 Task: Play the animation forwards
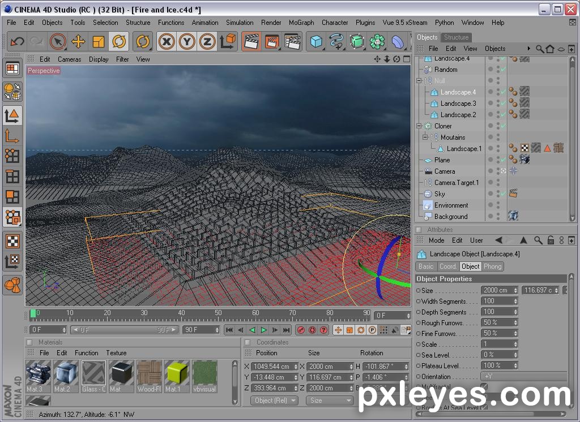coord(264,330)
